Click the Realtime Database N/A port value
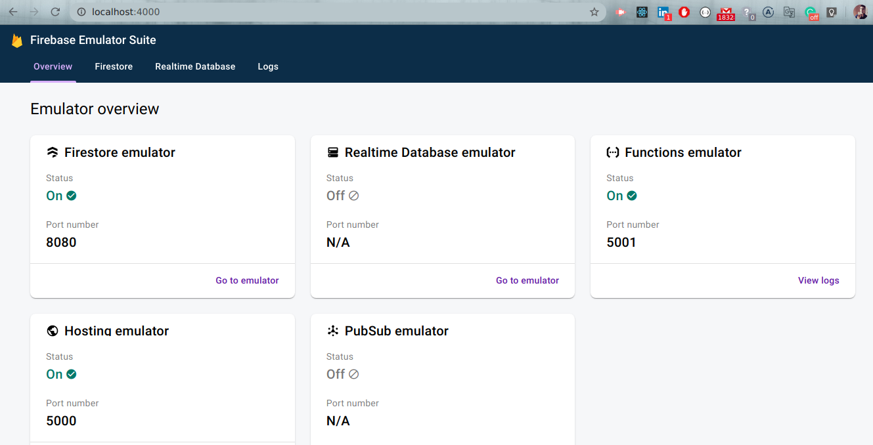 pyautogui.click(x=338, y=242)
